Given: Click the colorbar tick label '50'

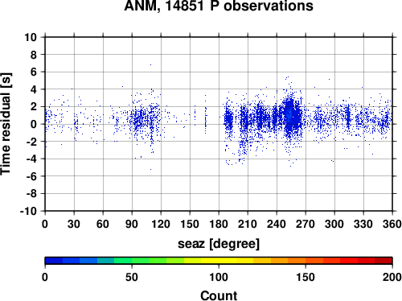Looking at the screenshot, I should (132, 277).
